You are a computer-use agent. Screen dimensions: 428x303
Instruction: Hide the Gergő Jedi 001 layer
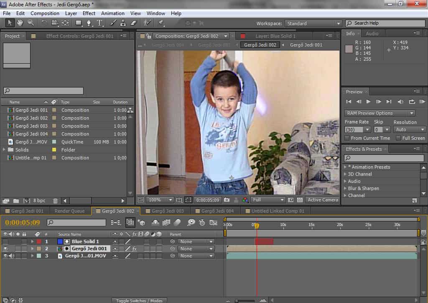point(5,249)
